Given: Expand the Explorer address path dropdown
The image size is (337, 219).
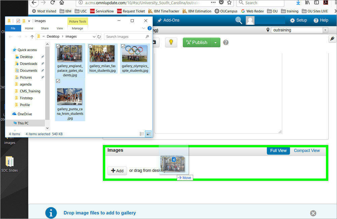Looking at the screenshot, I should 94,37.
